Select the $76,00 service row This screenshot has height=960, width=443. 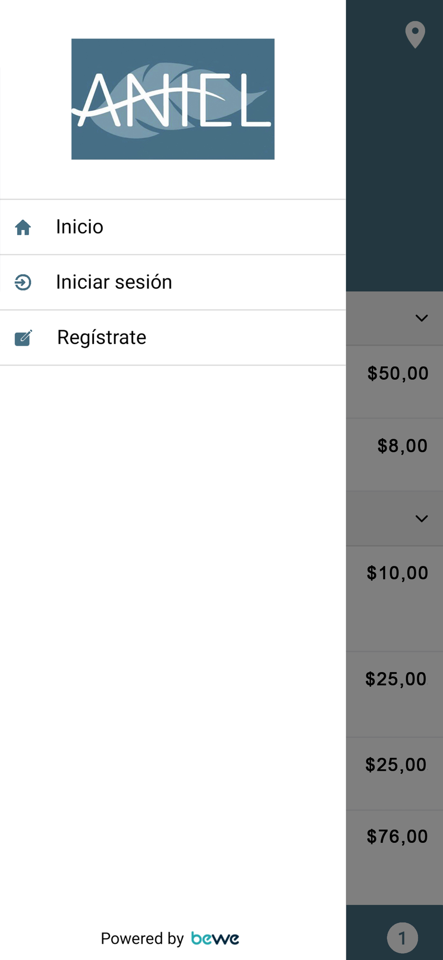click(x=395, y=858)
